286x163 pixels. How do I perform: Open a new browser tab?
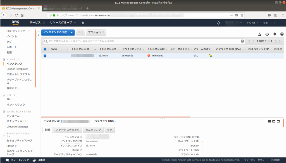click(x=87, y=8)
